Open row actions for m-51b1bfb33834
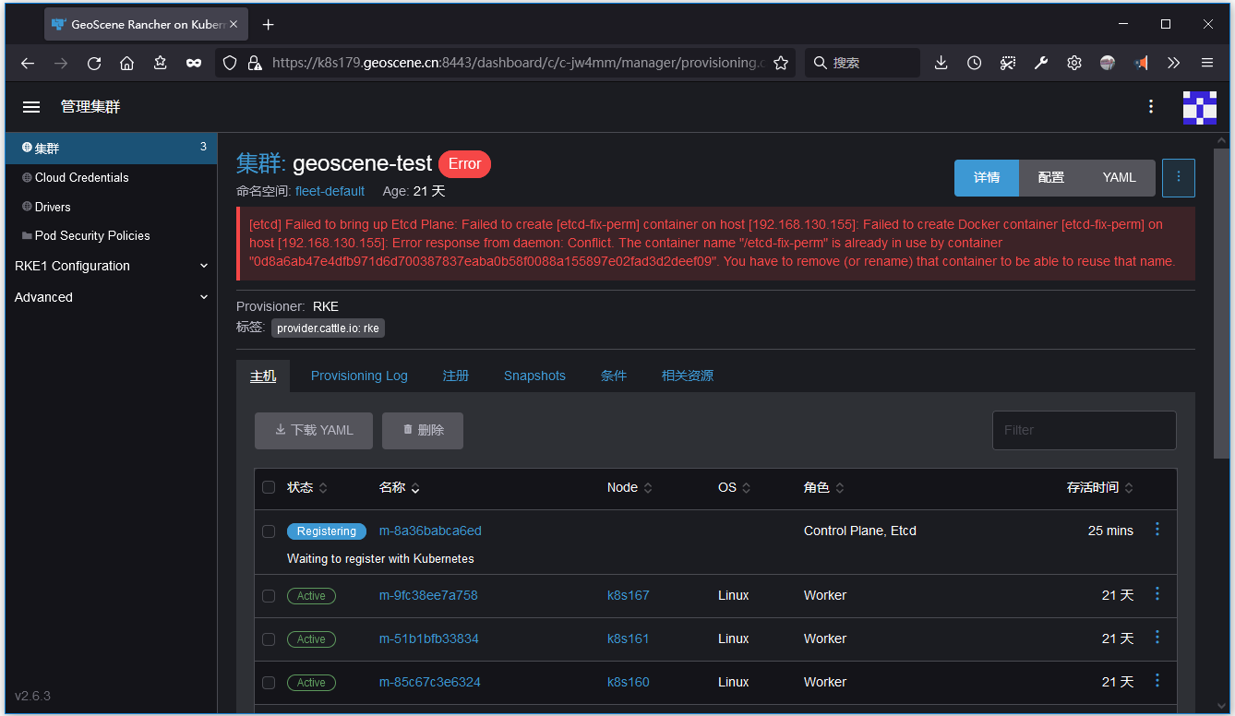 click(1157, 638)
